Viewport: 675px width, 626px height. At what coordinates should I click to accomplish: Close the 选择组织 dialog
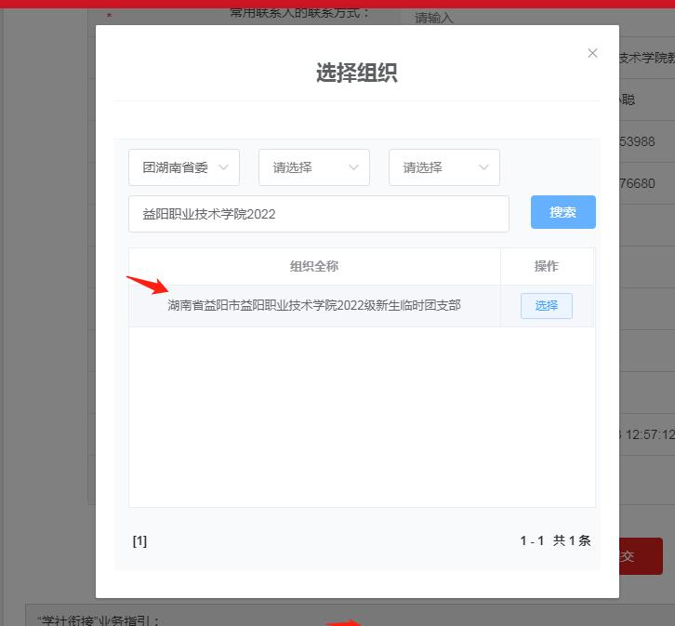592,53
